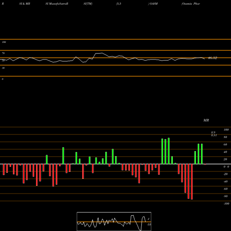Click the '(5,5' parameter text in header
The image size is (231, 231).
click(119, 4)
